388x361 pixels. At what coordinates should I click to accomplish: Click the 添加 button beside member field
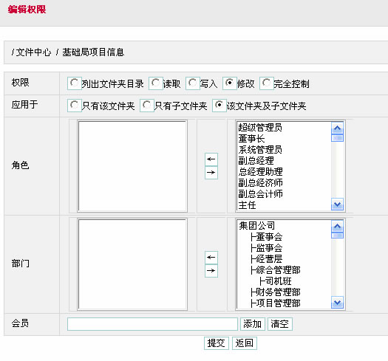point(253,324)
